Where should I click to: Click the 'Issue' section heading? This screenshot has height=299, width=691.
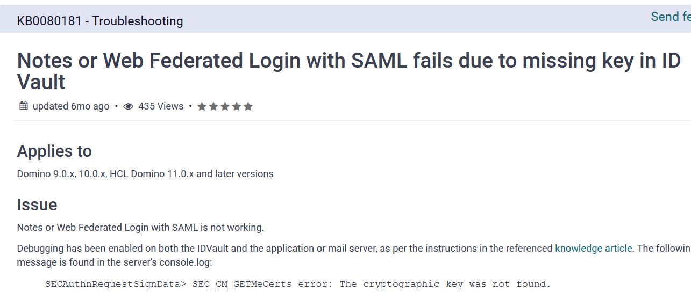(x=37, y=205)
